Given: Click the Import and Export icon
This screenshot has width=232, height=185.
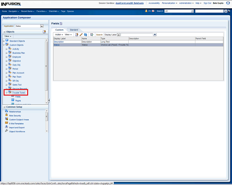Looking at the screenshot, I should (x=7, y=127).
